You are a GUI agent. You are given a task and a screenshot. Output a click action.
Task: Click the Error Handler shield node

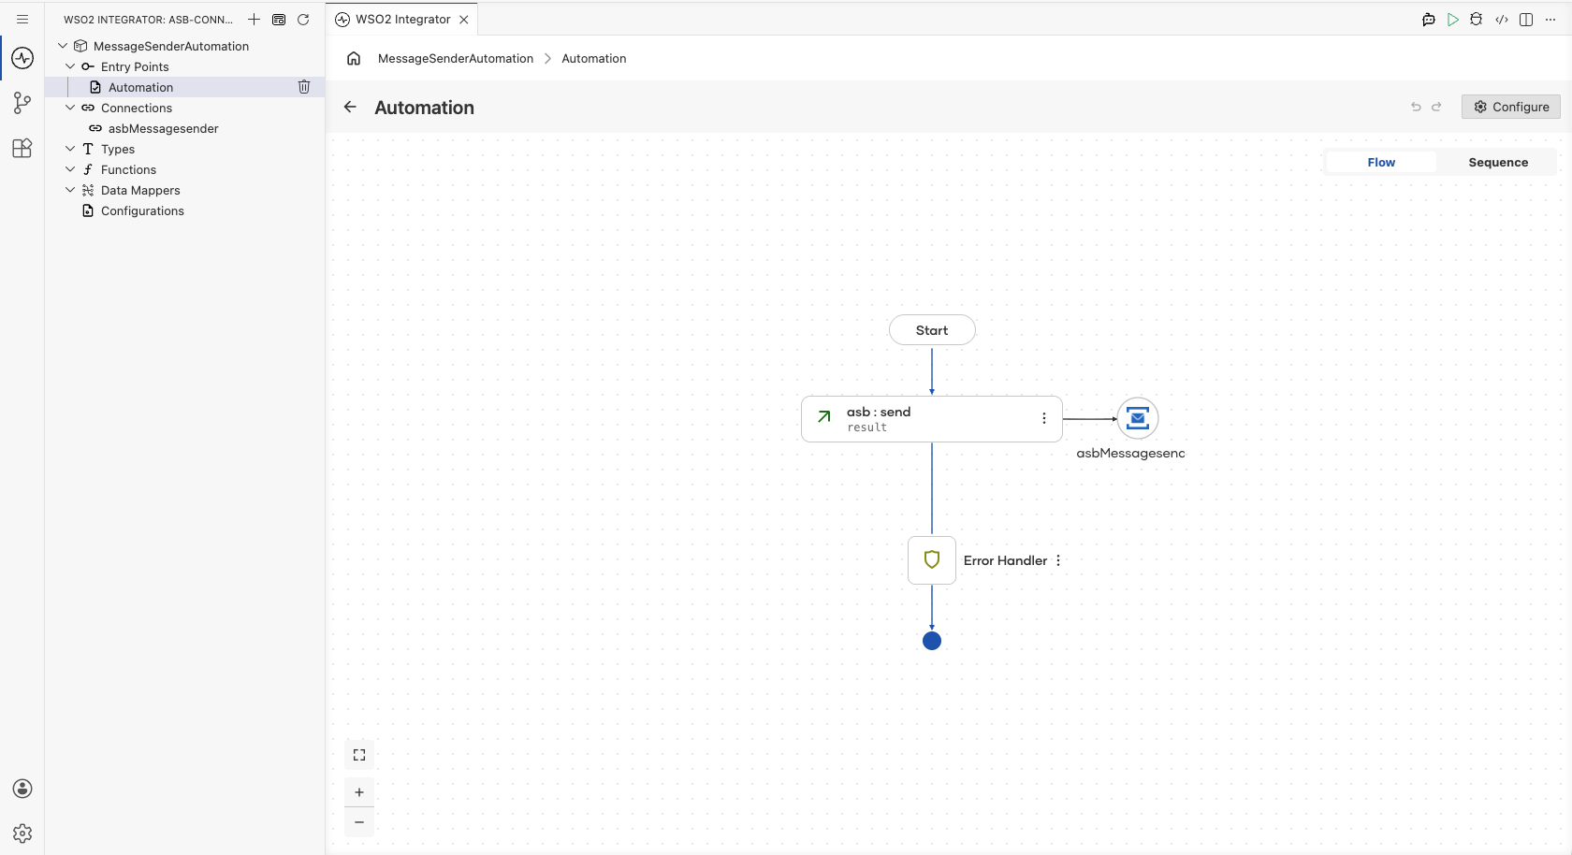(932, 560)
